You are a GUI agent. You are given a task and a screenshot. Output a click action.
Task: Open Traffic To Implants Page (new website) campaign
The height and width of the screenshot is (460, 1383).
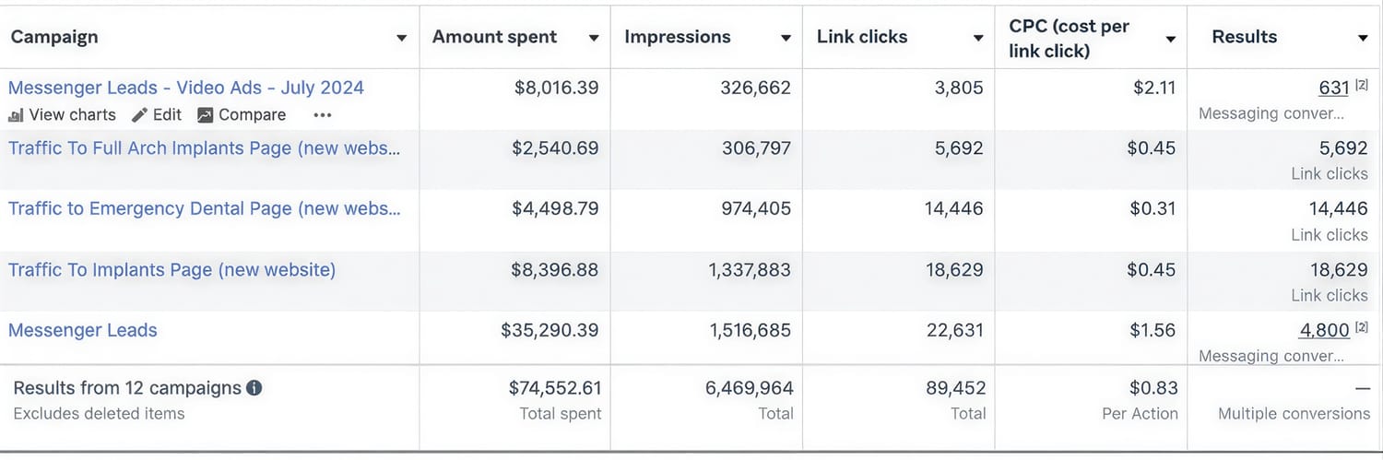coord(172,270)
